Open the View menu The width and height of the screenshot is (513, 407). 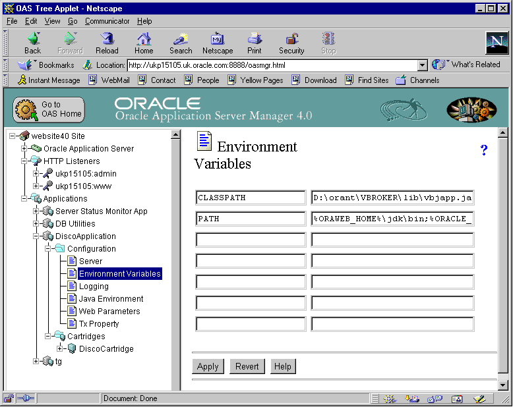pos(52,21)
